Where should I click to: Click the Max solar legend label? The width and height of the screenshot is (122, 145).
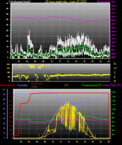[x=37, y=83]
